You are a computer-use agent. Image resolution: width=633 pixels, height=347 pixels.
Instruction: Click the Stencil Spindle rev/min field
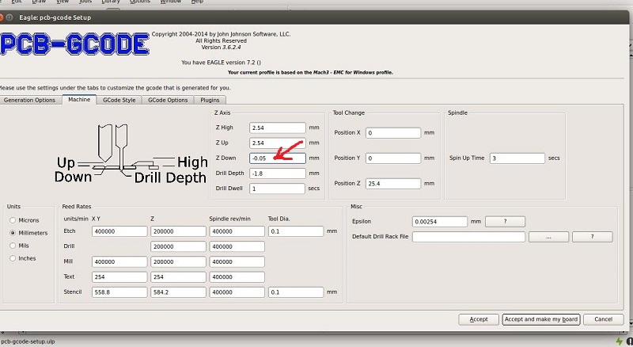click(x=237, y=292)
